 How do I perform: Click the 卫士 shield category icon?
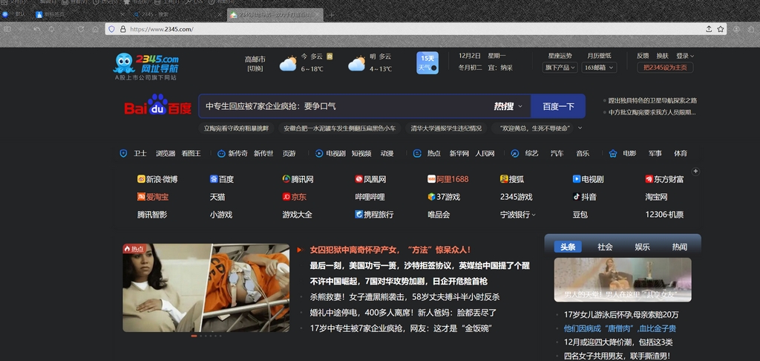click(124, 153)
